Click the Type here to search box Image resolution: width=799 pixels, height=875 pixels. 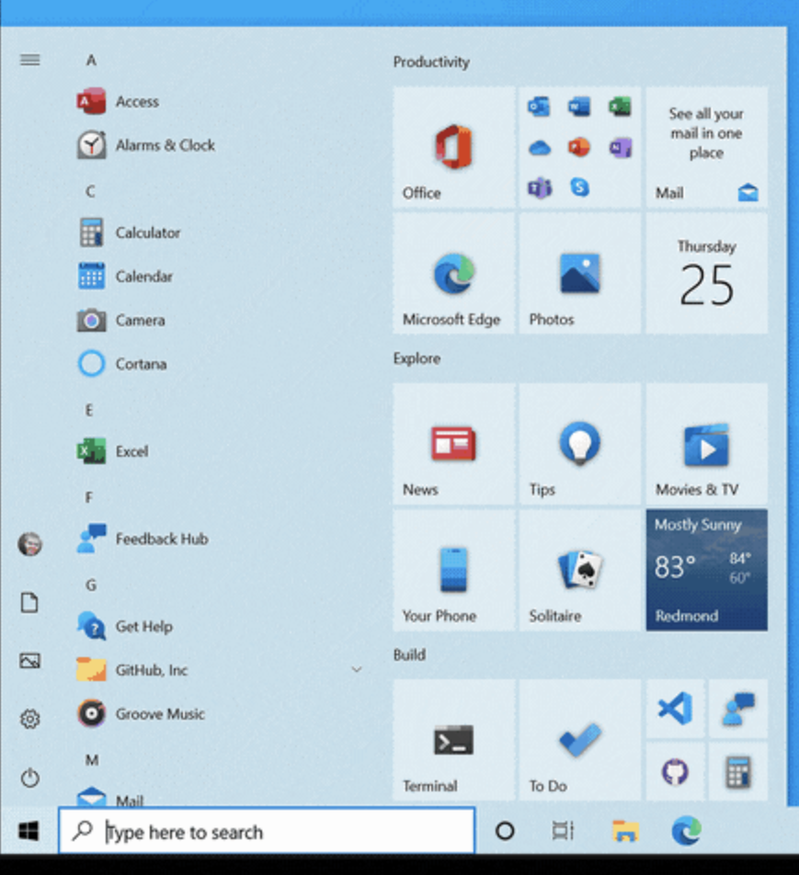(x=267, y=831)
